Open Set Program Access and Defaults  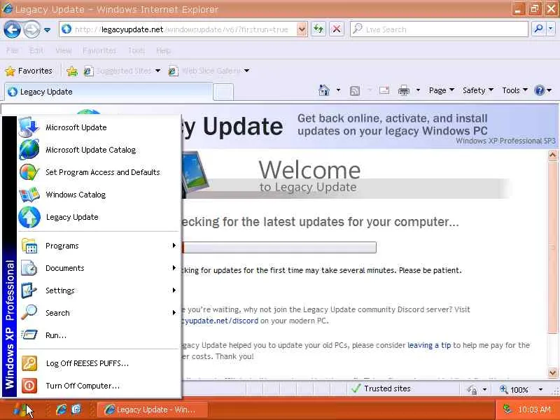click(x=99, y=172)
